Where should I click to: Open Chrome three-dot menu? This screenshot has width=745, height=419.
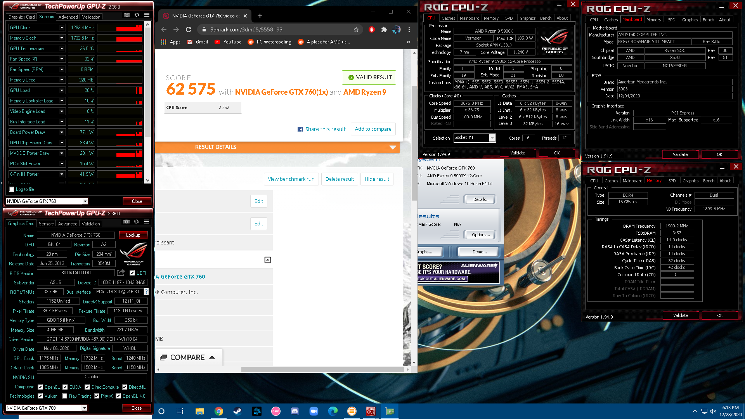(x=409, y=29)
